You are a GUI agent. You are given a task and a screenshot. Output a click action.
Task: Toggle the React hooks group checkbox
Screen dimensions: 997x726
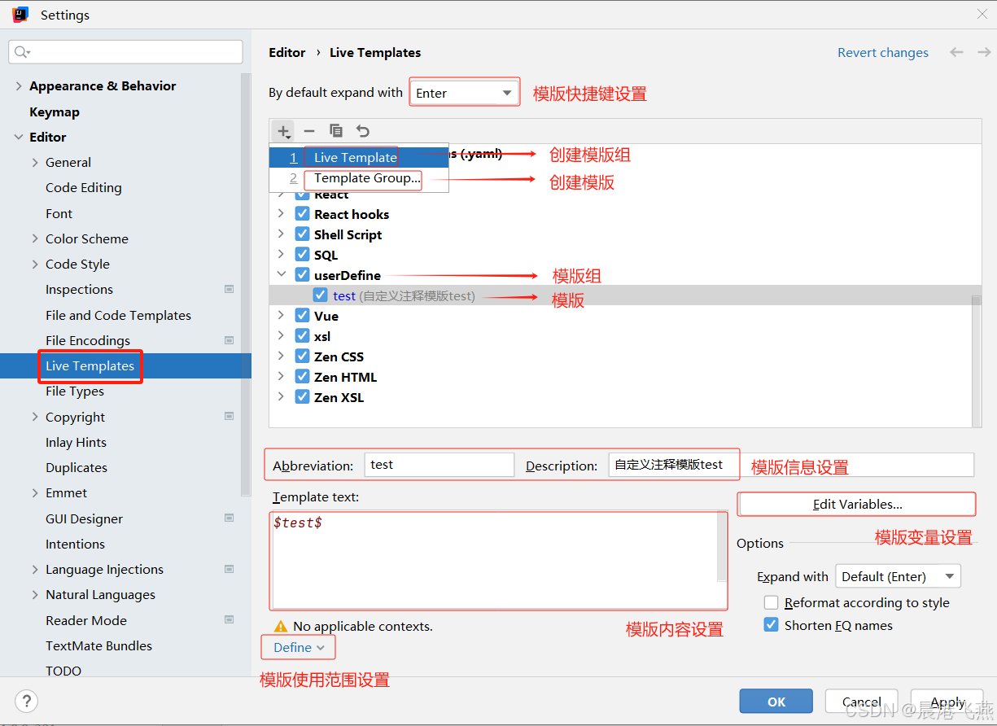tap(302, 214)
